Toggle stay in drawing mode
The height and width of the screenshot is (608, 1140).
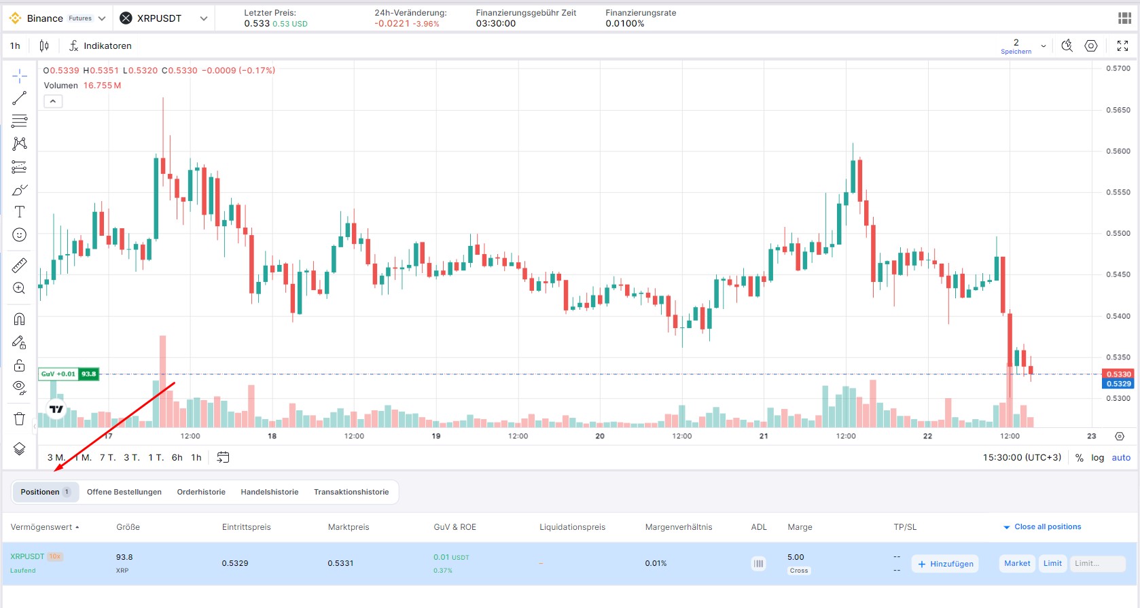coord(19,342)
